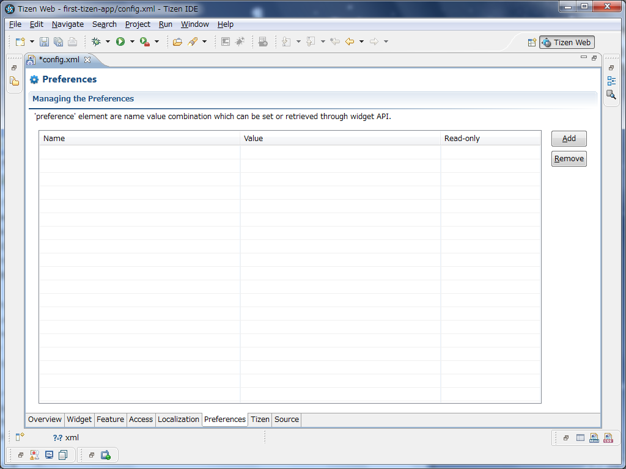Expand the External Tools dropdown arrow
This screenshot has height=469, width=626.
156,42
